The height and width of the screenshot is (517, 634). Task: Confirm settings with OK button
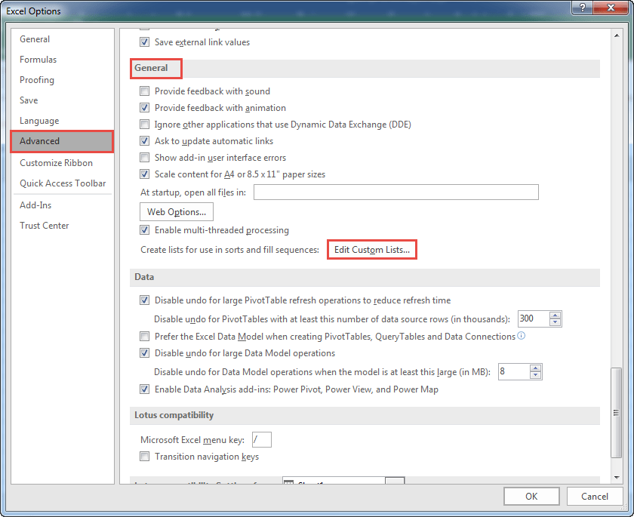pyautogui.click(x=531, y=497)
